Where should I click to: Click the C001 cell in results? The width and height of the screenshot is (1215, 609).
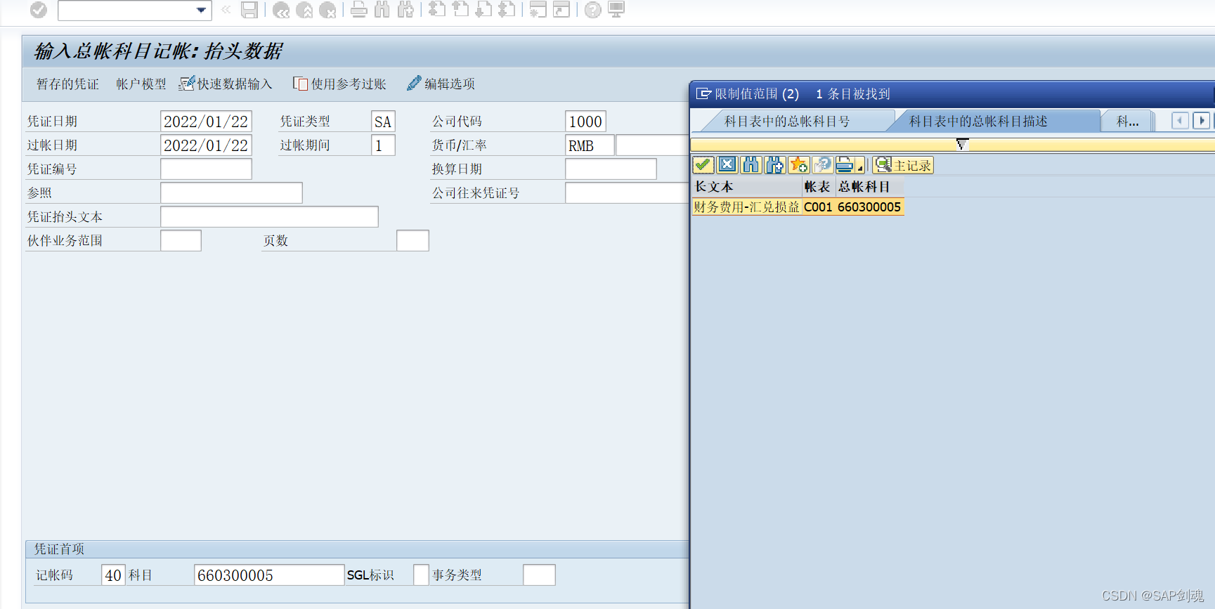click(818, 207)
